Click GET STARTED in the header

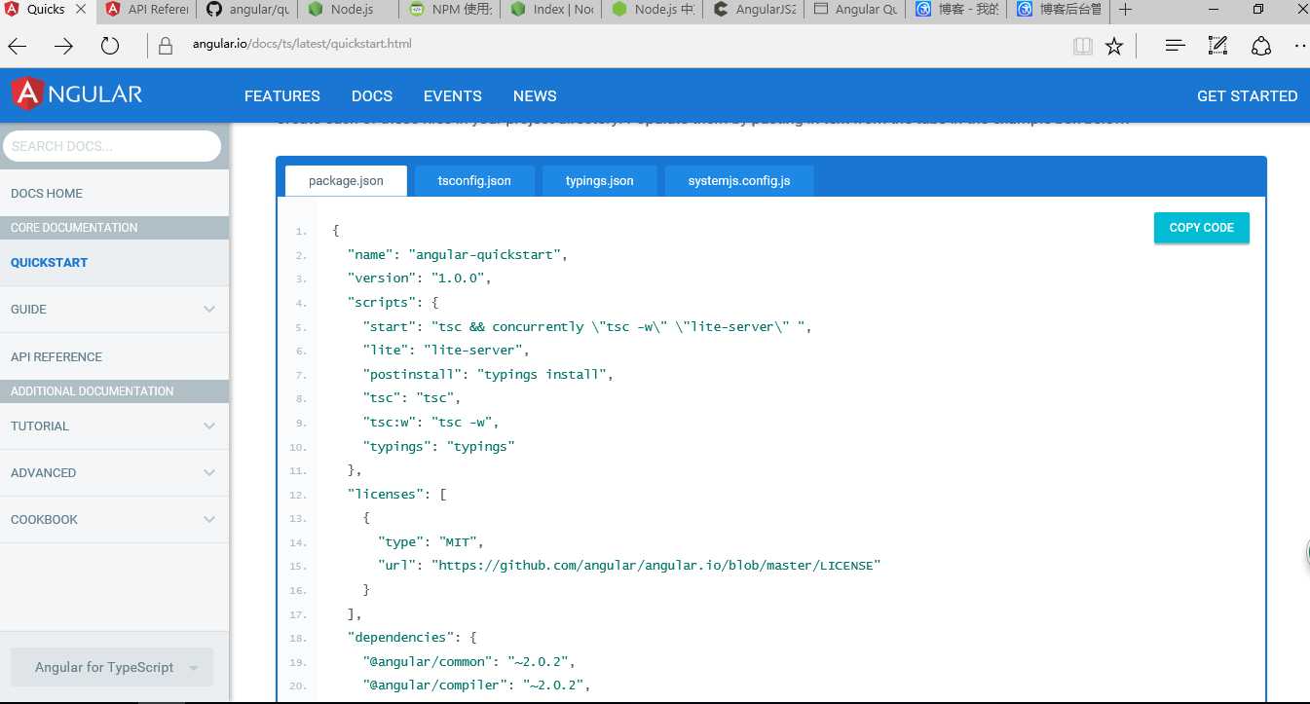tap(1247, 95)
